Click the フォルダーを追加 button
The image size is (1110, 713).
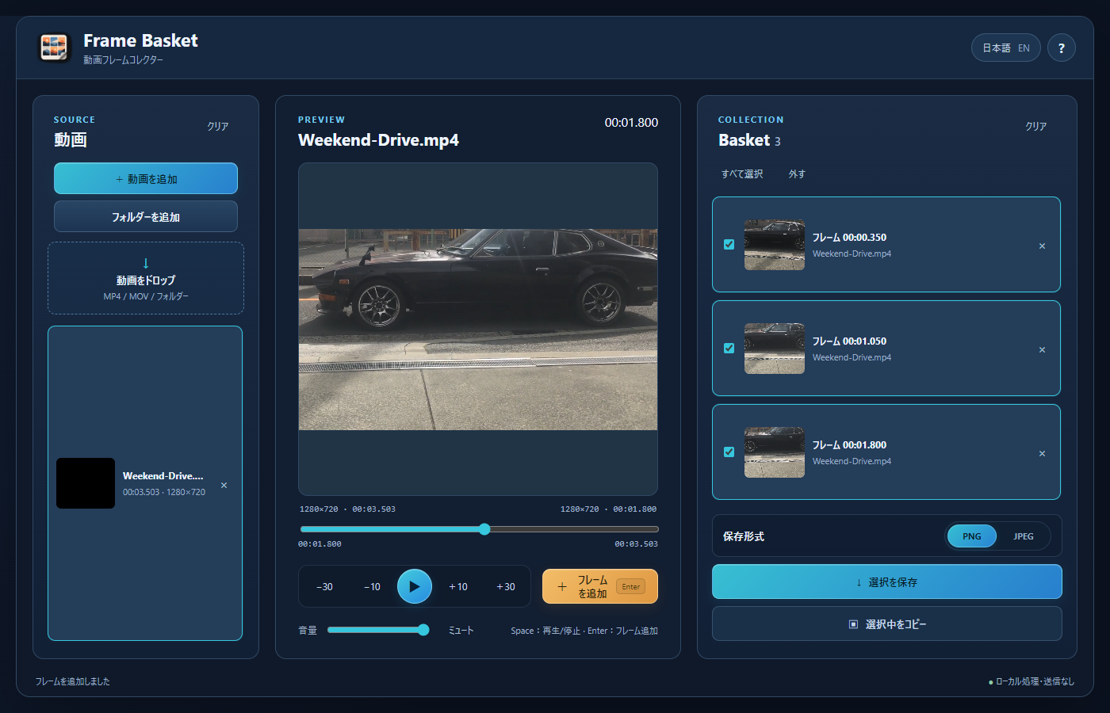(146, 216)
